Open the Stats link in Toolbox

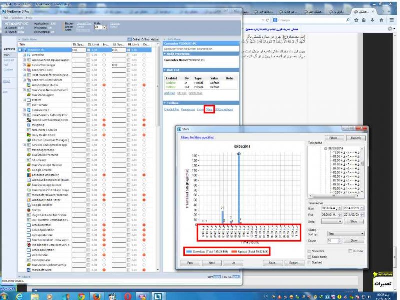[209, 109]
